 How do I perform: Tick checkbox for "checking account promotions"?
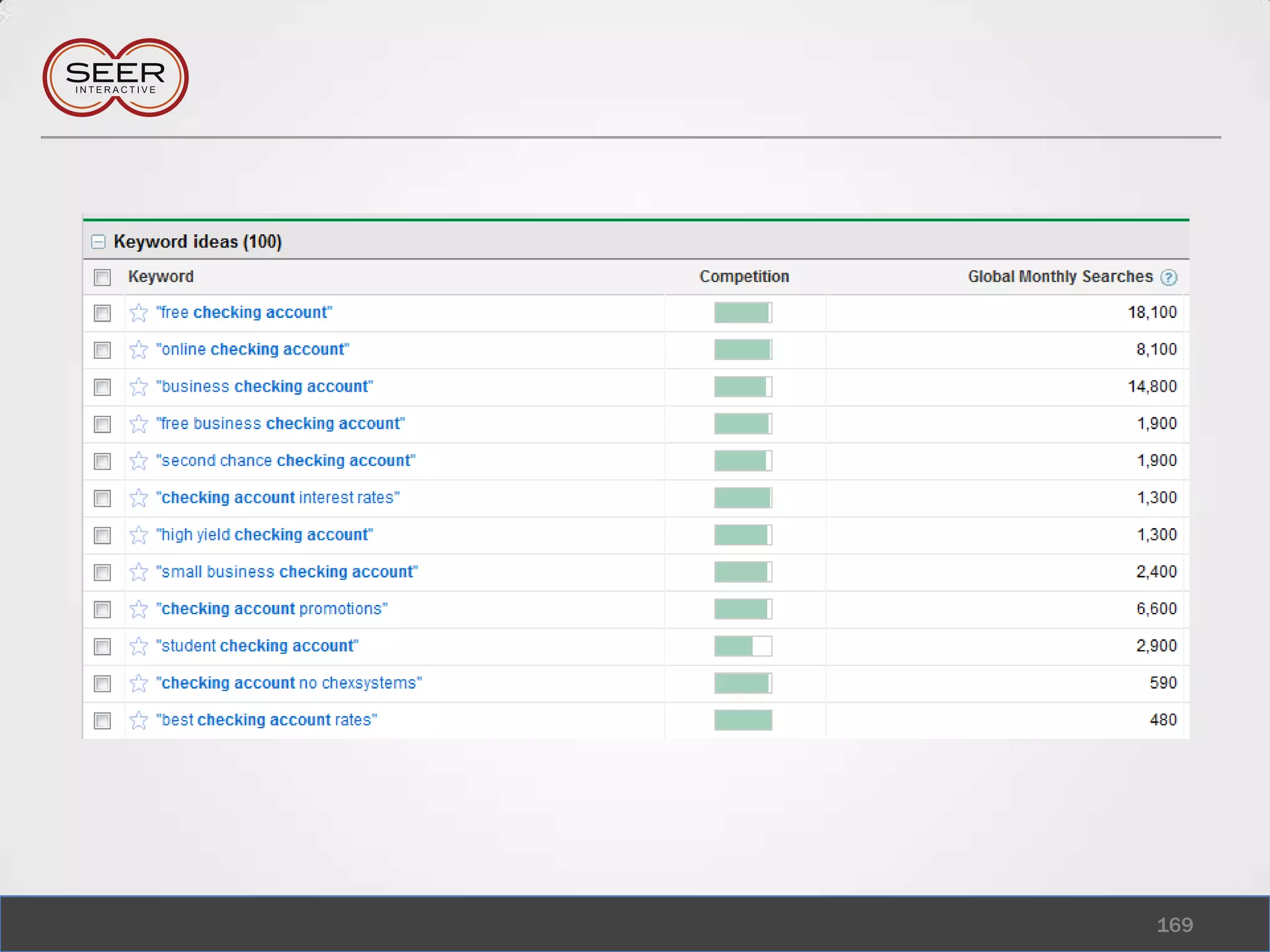tap(102, 610)
